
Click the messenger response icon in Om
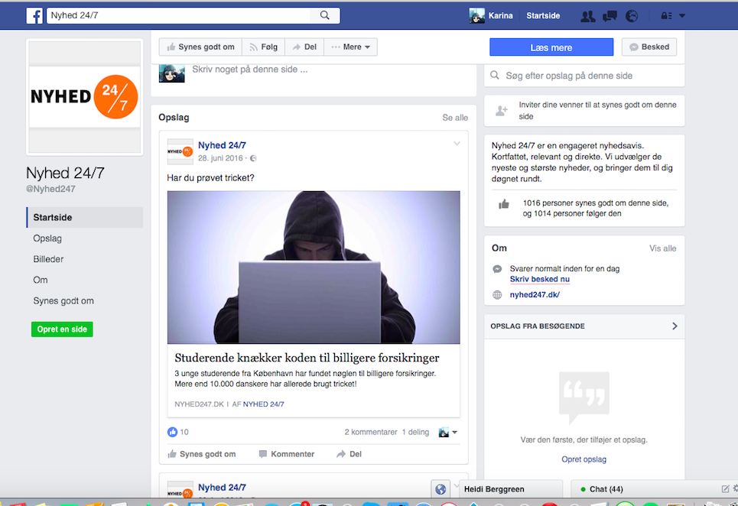(497, 269)
